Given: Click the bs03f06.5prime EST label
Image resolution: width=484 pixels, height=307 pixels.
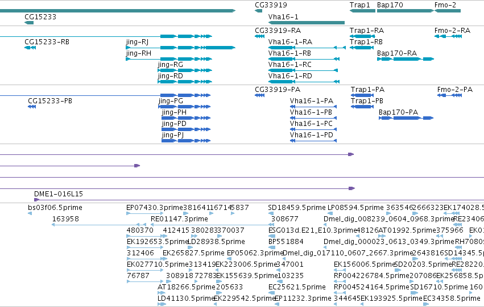Looking at the screenshot, I should coord(55,208).
